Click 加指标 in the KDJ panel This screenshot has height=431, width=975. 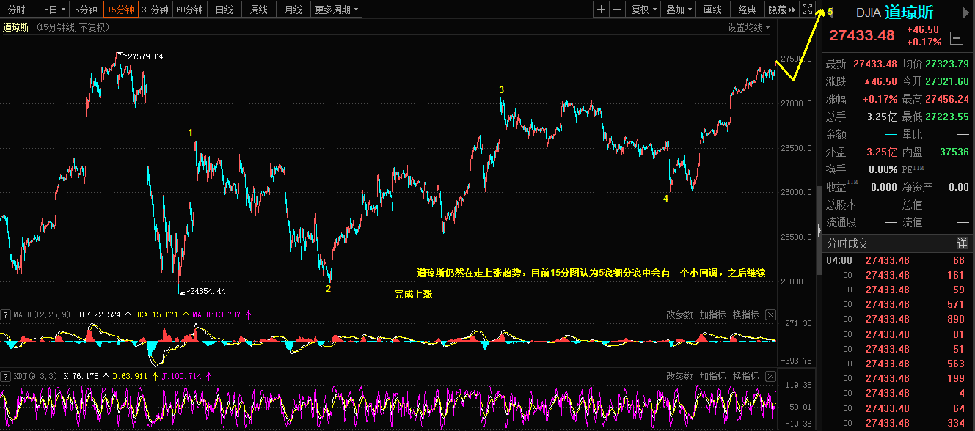712,376
